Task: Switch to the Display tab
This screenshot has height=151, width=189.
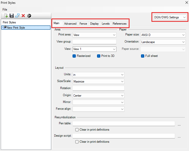Action: [x=94, y=24]
